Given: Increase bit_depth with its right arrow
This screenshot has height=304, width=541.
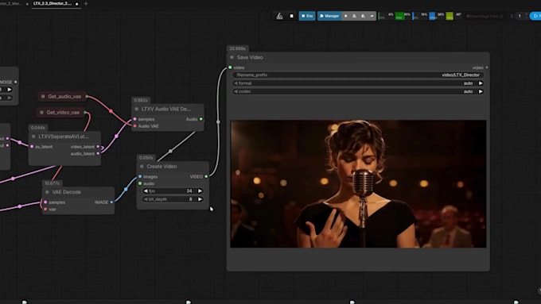Looking at the screenshot, I should [200, 199].
